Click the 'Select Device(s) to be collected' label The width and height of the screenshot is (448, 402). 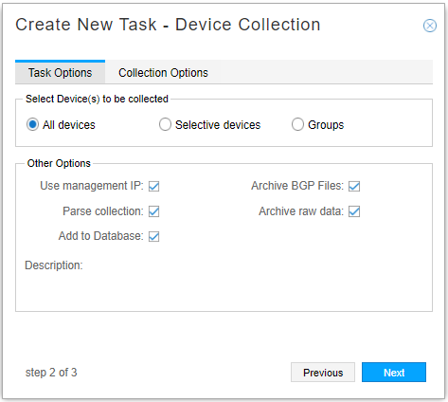[97, 99]
